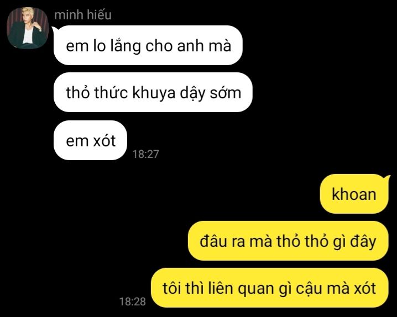Tap the word 'xót' in the last yellow bubble
The width and height of the screenshot is (397, 317).
(365, 288)
